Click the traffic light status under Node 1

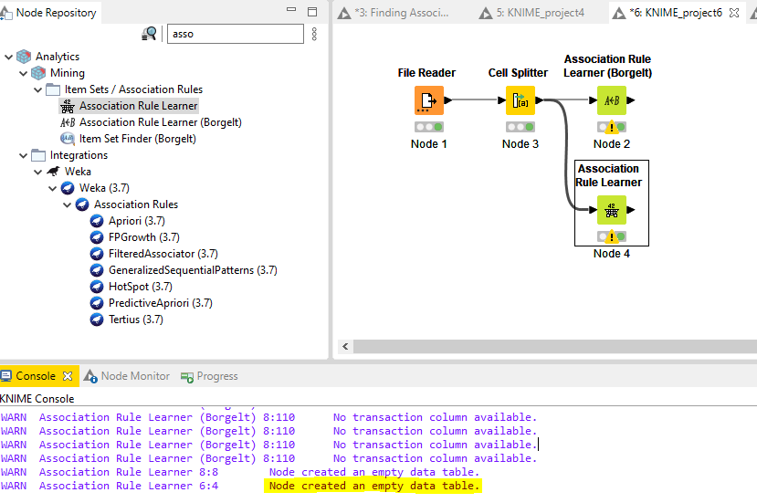[428, 127]
